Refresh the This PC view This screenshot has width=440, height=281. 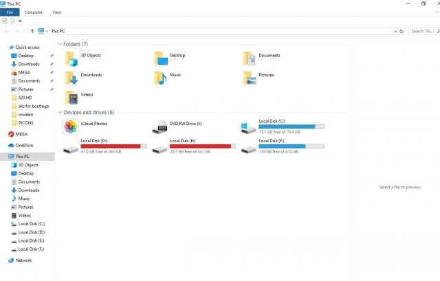(402, 31)
